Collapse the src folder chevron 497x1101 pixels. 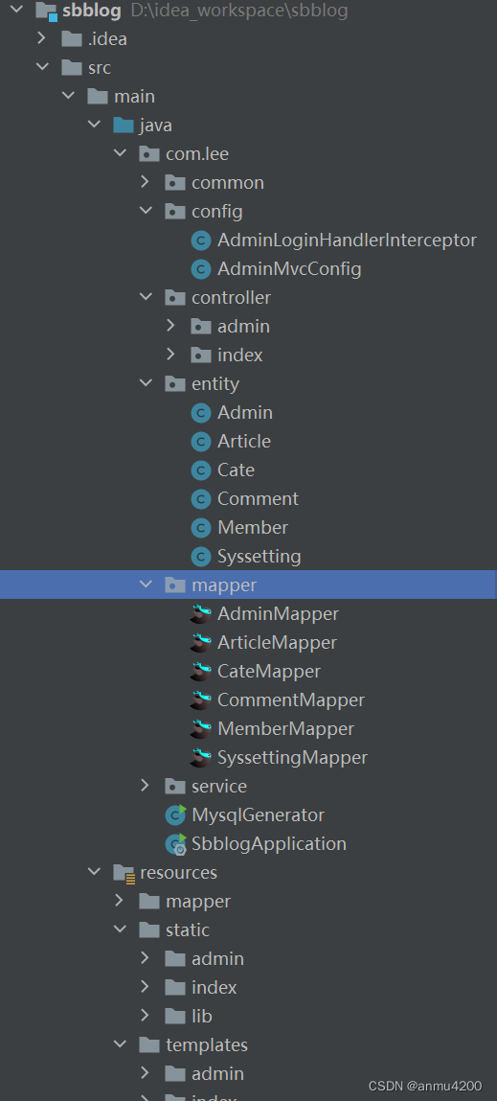pyautogui.click(x=42, y=67)
